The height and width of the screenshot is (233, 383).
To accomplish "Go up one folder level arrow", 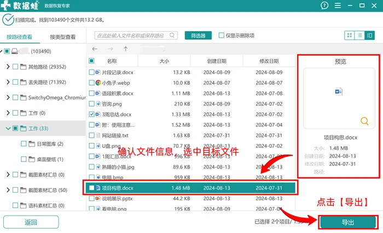I will point(125,49).
